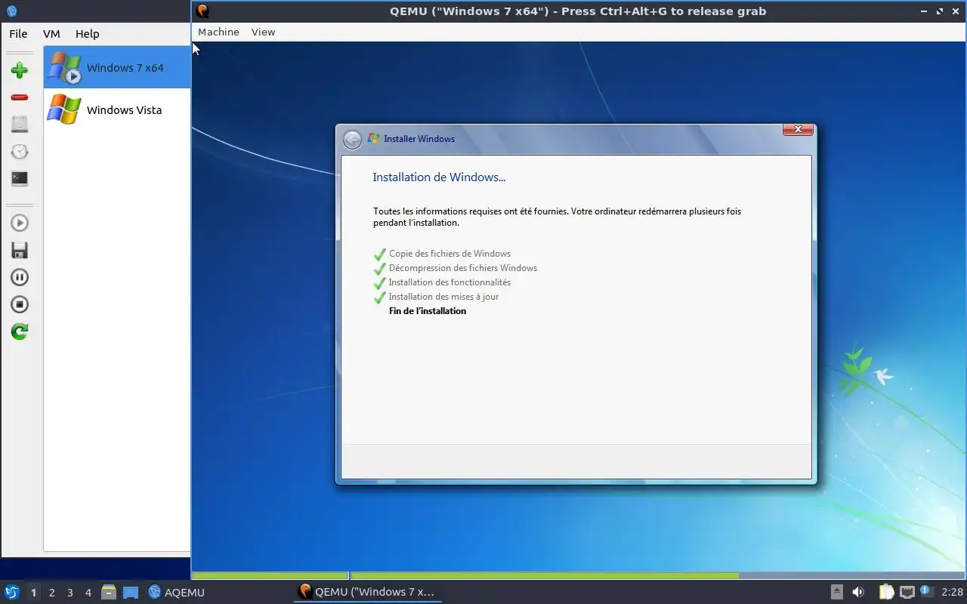Open volume control in system tray
Viewport: 967px width, 604px height.
point(858,592)
